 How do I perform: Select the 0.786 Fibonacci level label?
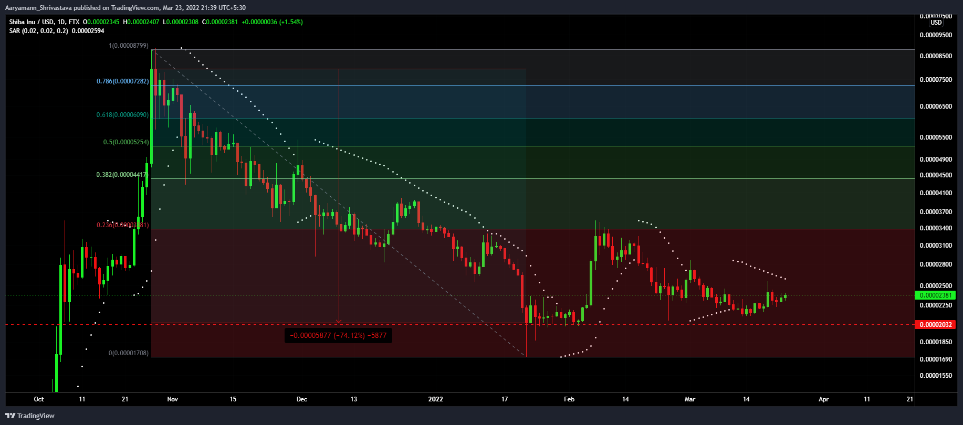[122, 81]
